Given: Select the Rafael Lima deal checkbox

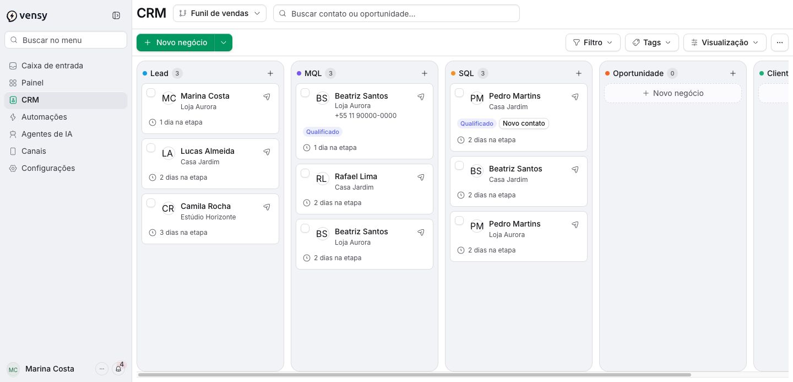Looking at the screenshot, I should pyautogui.click(x=305, y=173).
